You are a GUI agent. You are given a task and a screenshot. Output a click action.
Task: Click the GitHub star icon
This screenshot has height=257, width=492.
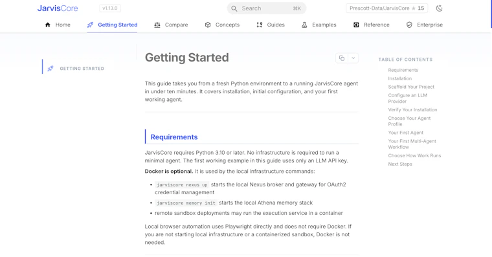(414, 8)
